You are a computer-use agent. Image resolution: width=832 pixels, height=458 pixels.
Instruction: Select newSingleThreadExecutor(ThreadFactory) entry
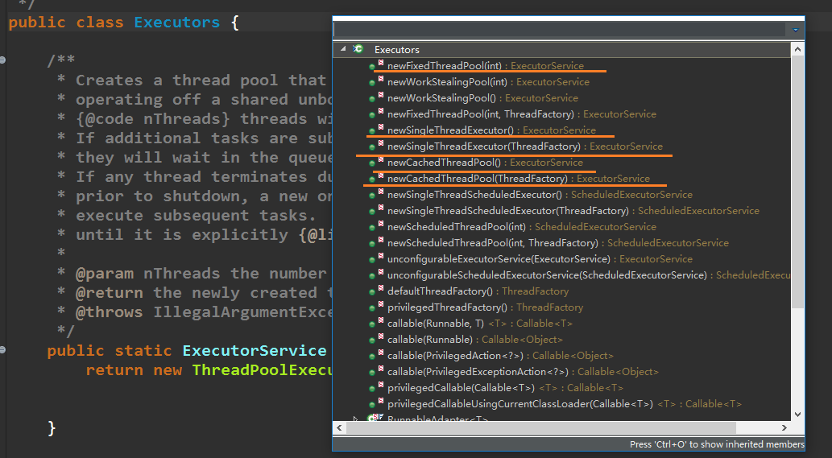[525, 146]
